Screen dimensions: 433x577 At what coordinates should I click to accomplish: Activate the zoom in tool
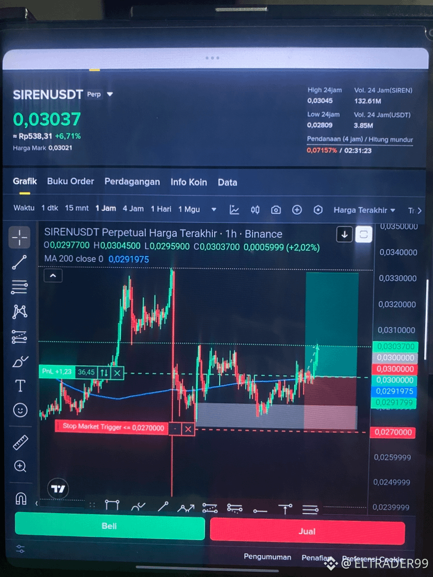[x=20, y=466]
